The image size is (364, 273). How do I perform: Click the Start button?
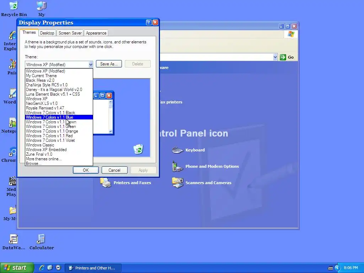point(17,268)
